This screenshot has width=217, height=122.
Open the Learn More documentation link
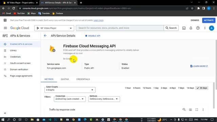(x=199, y=66)
